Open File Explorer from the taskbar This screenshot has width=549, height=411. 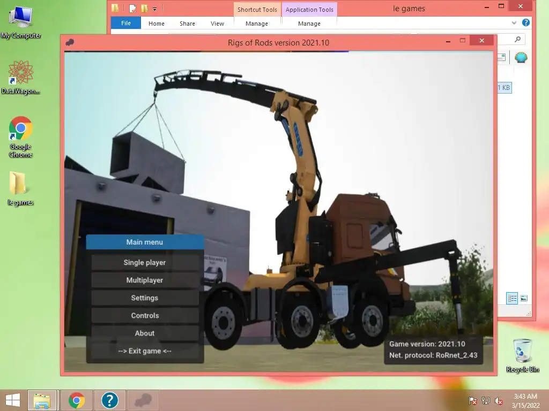pyautogui.click(x=42, y=400)
